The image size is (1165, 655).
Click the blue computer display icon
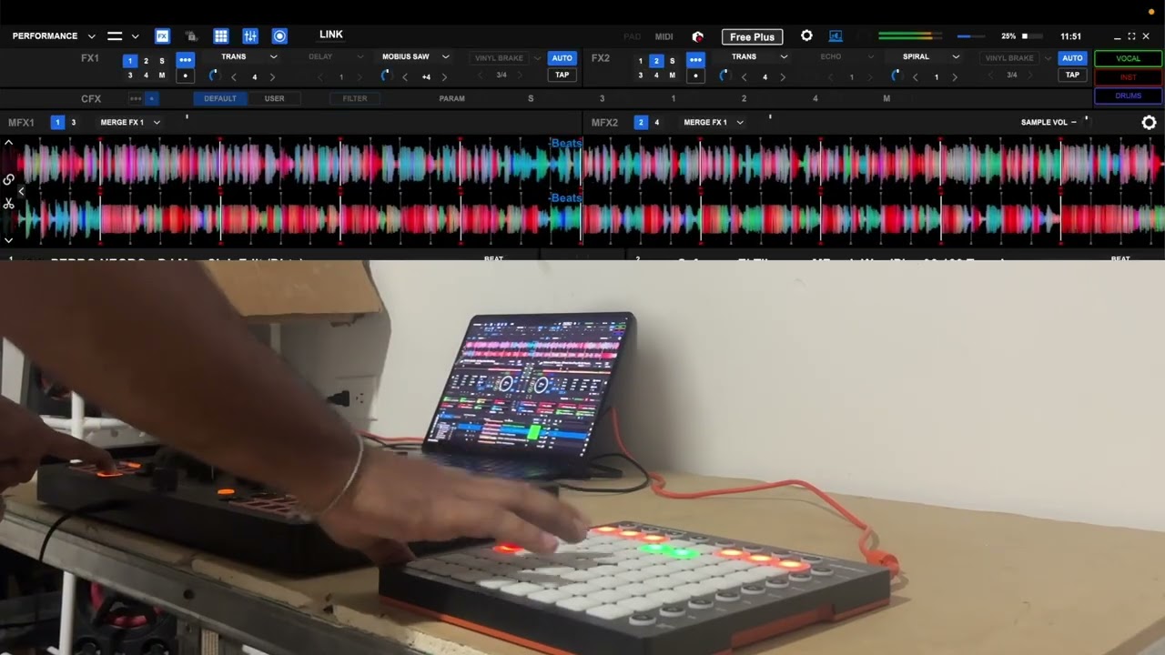pyautogui.click(x=836, y=36)
